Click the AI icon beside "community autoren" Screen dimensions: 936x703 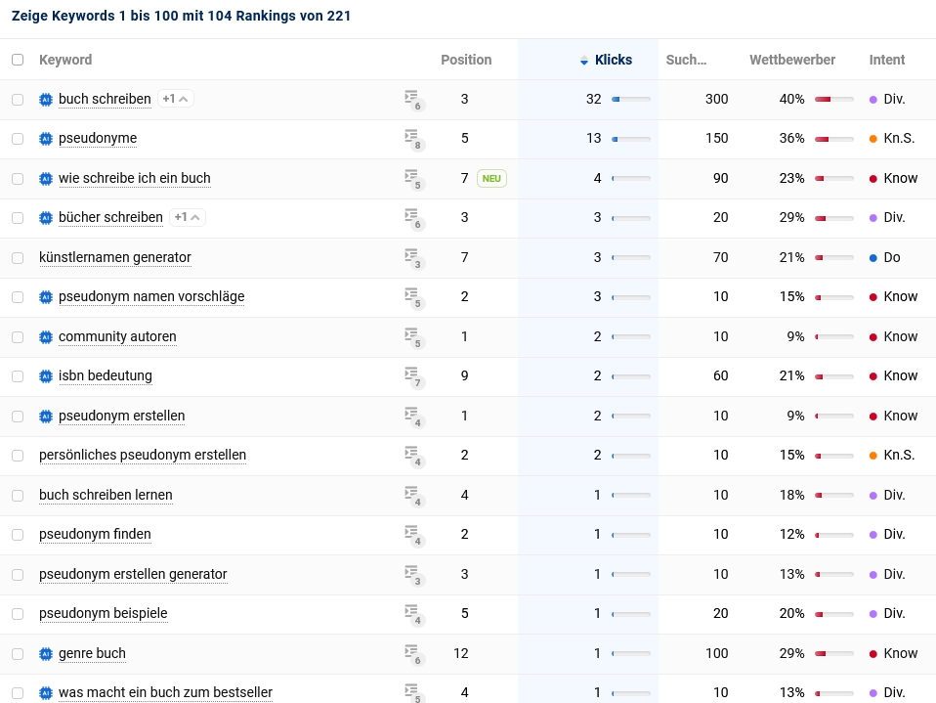pyautogui.click(x=46, y=336)
